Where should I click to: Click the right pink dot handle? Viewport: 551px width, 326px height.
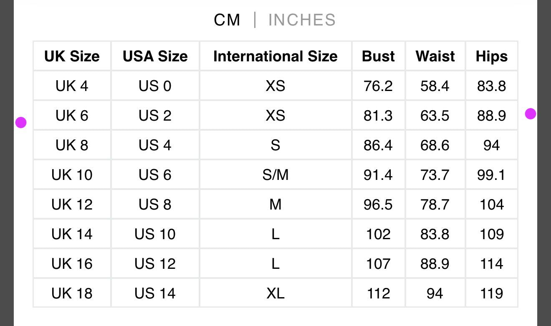531,114
